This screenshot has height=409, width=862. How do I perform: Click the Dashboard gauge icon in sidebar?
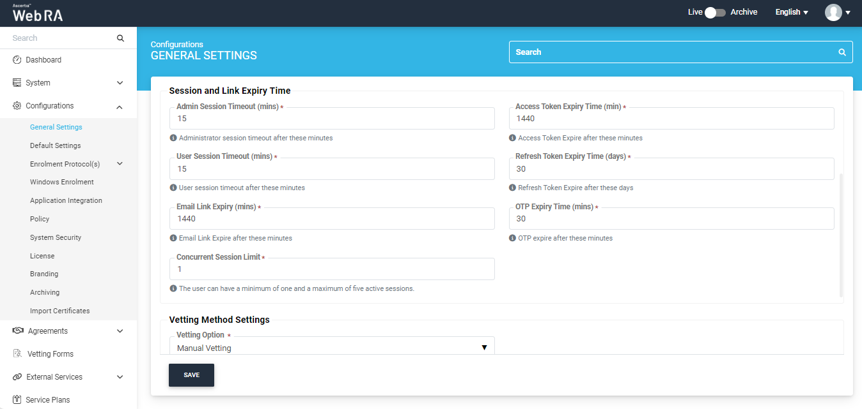click(17, 60)
